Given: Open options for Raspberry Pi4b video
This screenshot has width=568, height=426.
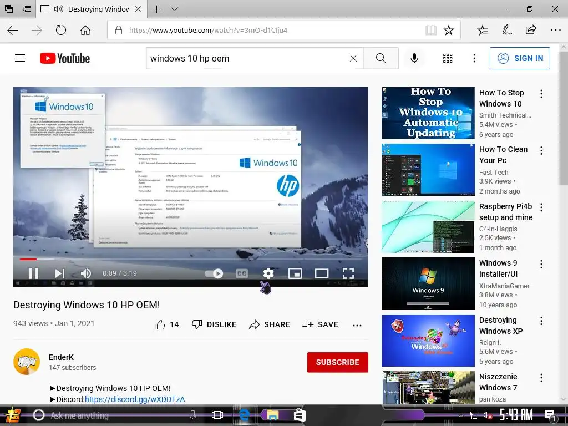Looking at the screenshot, I should tap(541, 207).
